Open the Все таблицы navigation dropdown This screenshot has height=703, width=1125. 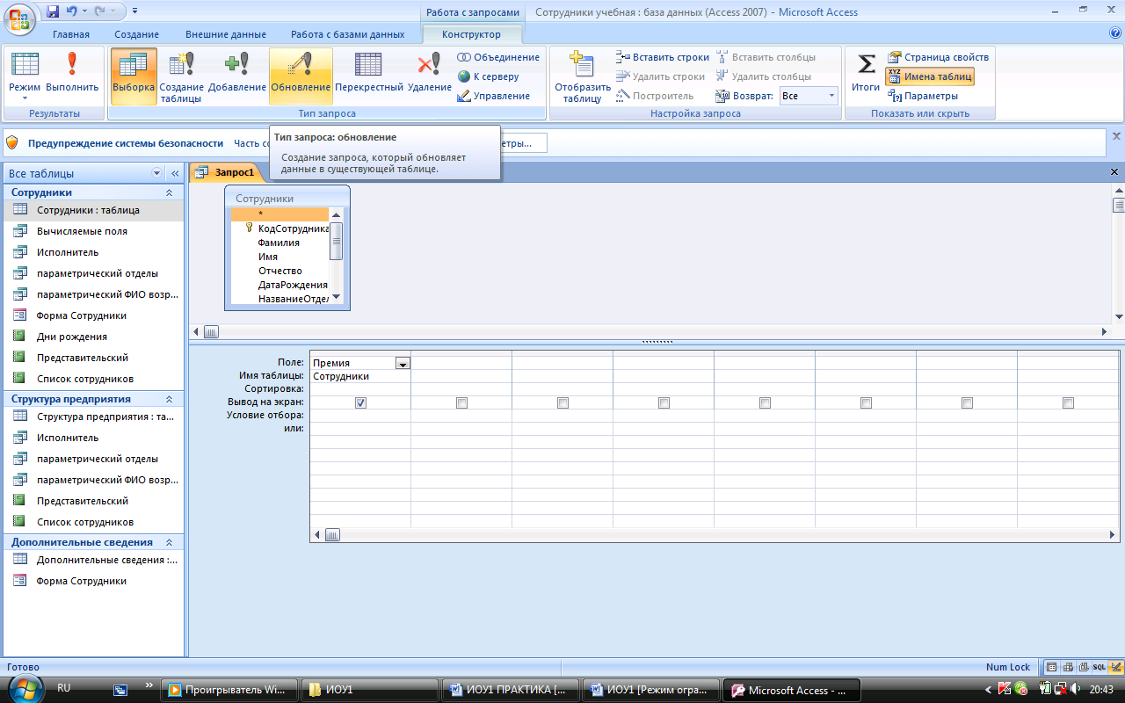[x=157, y=173]
